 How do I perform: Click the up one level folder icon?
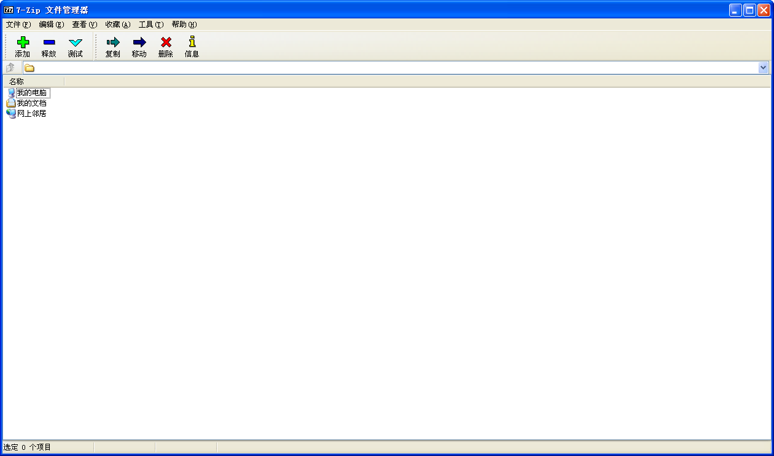(10, 68)
